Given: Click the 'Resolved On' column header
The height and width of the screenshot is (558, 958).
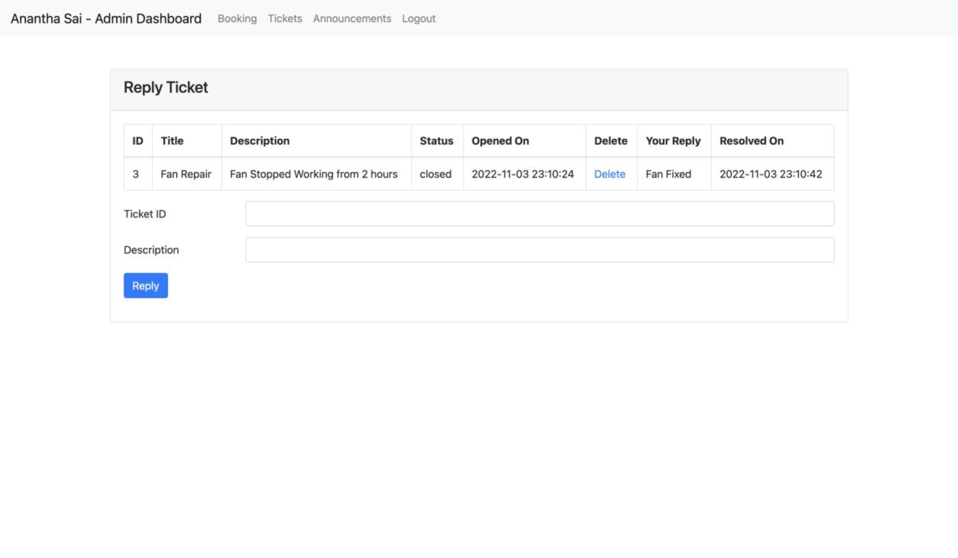Looking at the screenshot, I should pyautogui.click(x=772, y=141).
